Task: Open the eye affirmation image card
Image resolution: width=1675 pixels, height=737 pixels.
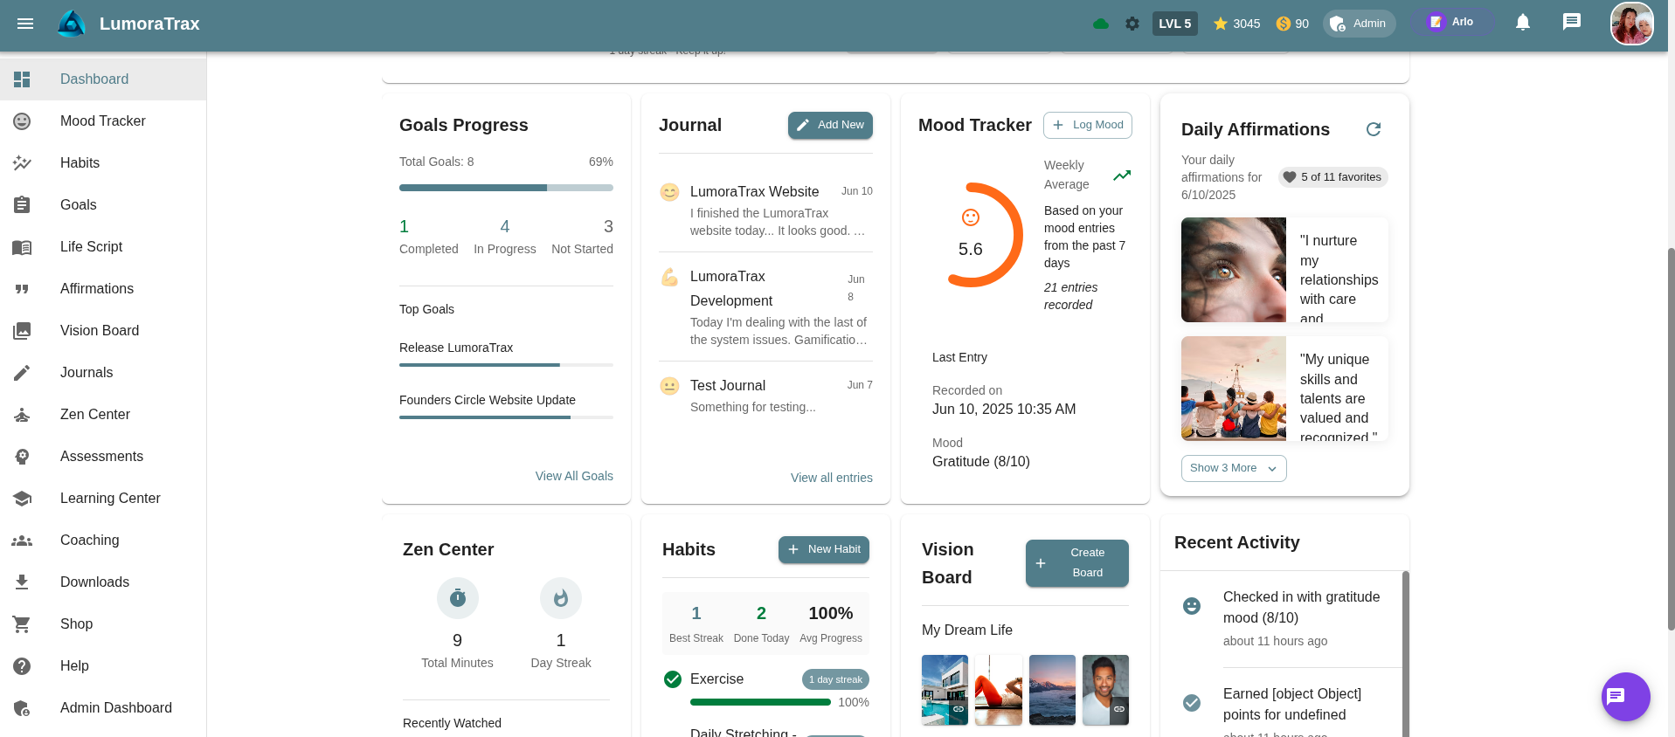Action: click(x=1234, y=270)
